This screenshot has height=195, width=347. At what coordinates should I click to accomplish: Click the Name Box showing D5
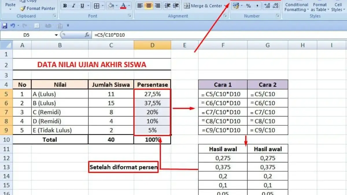coord(27,35)
